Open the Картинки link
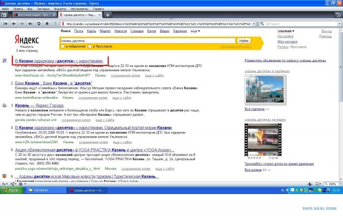 [180, 31]
